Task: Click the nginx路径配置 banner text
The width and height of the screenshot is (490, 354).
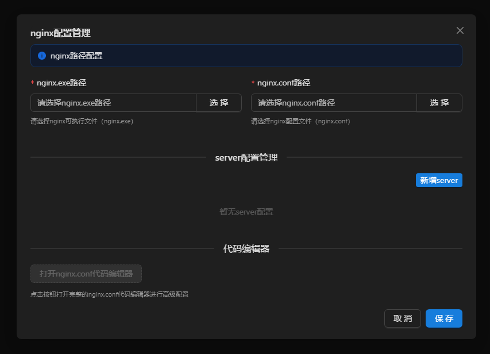Action: point(76,56)
